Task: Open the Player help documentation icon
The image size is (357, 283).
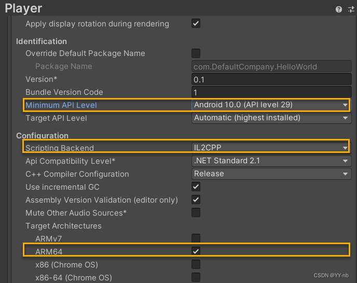Action: tap(339, 9)
